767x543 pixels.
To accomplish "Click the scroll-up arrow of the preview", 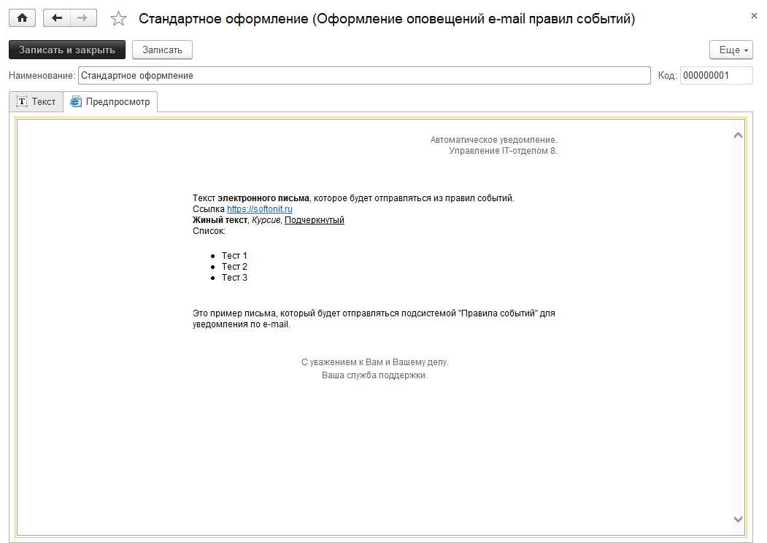I will (x=738, y=134).
